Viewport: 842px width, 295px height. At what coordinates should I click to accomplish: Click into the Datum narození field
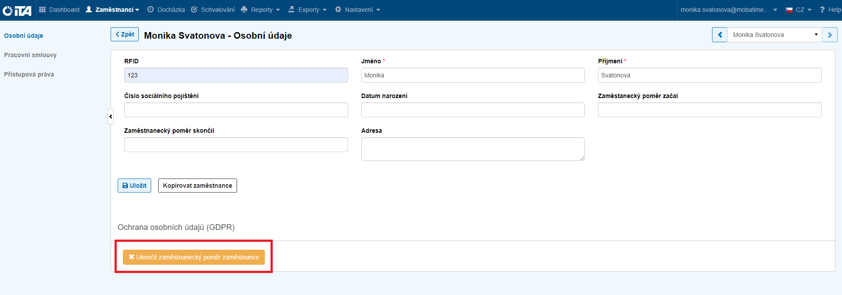click(x=472, y=110)
